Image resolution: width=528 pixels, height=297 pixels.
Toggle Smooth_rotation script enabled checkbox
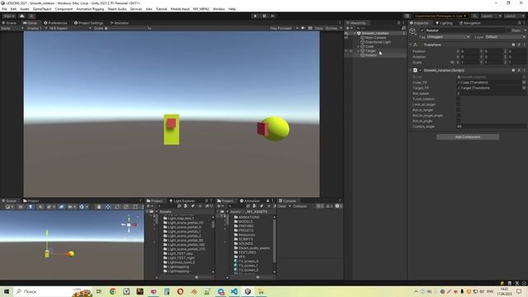coord(421,70)
